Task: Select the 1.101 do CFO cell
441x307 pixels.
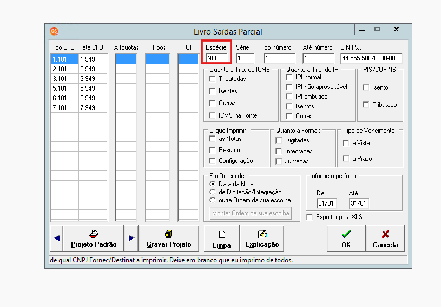Action: [x=65, y=59]
